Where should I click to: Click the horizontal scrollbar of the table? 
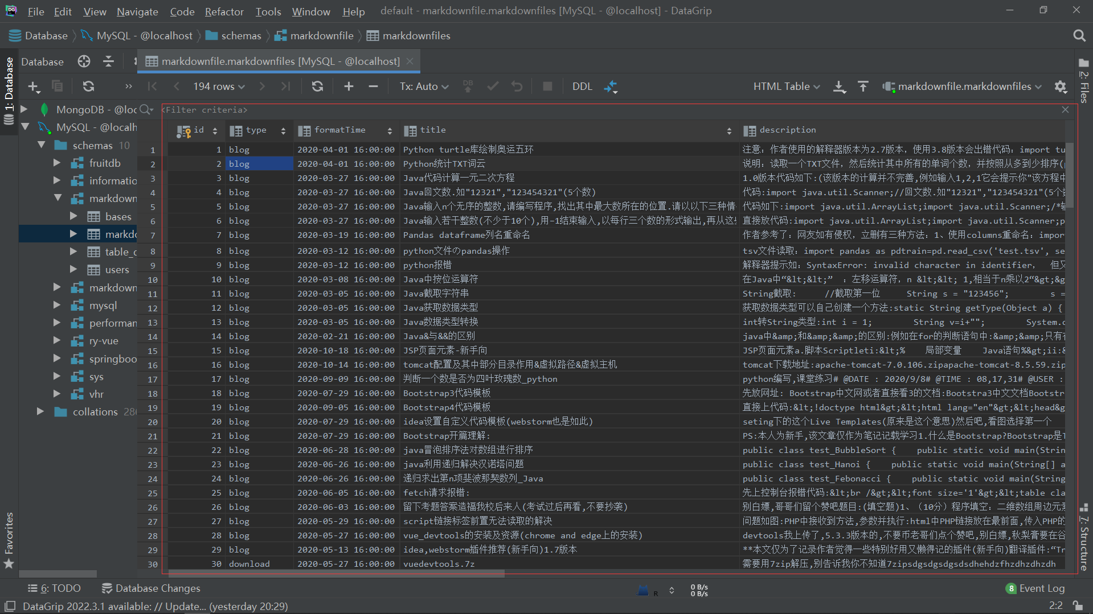336,574
